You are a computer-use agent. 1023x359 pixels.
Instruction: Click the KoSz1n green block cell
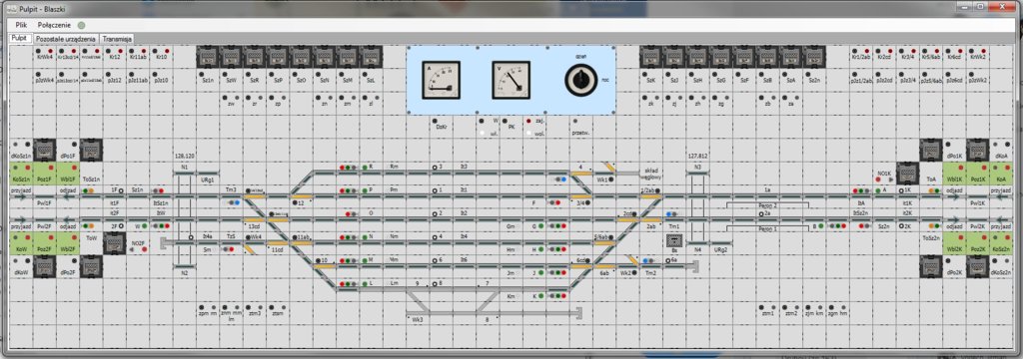pyautogui.click(x=22, y=174)
